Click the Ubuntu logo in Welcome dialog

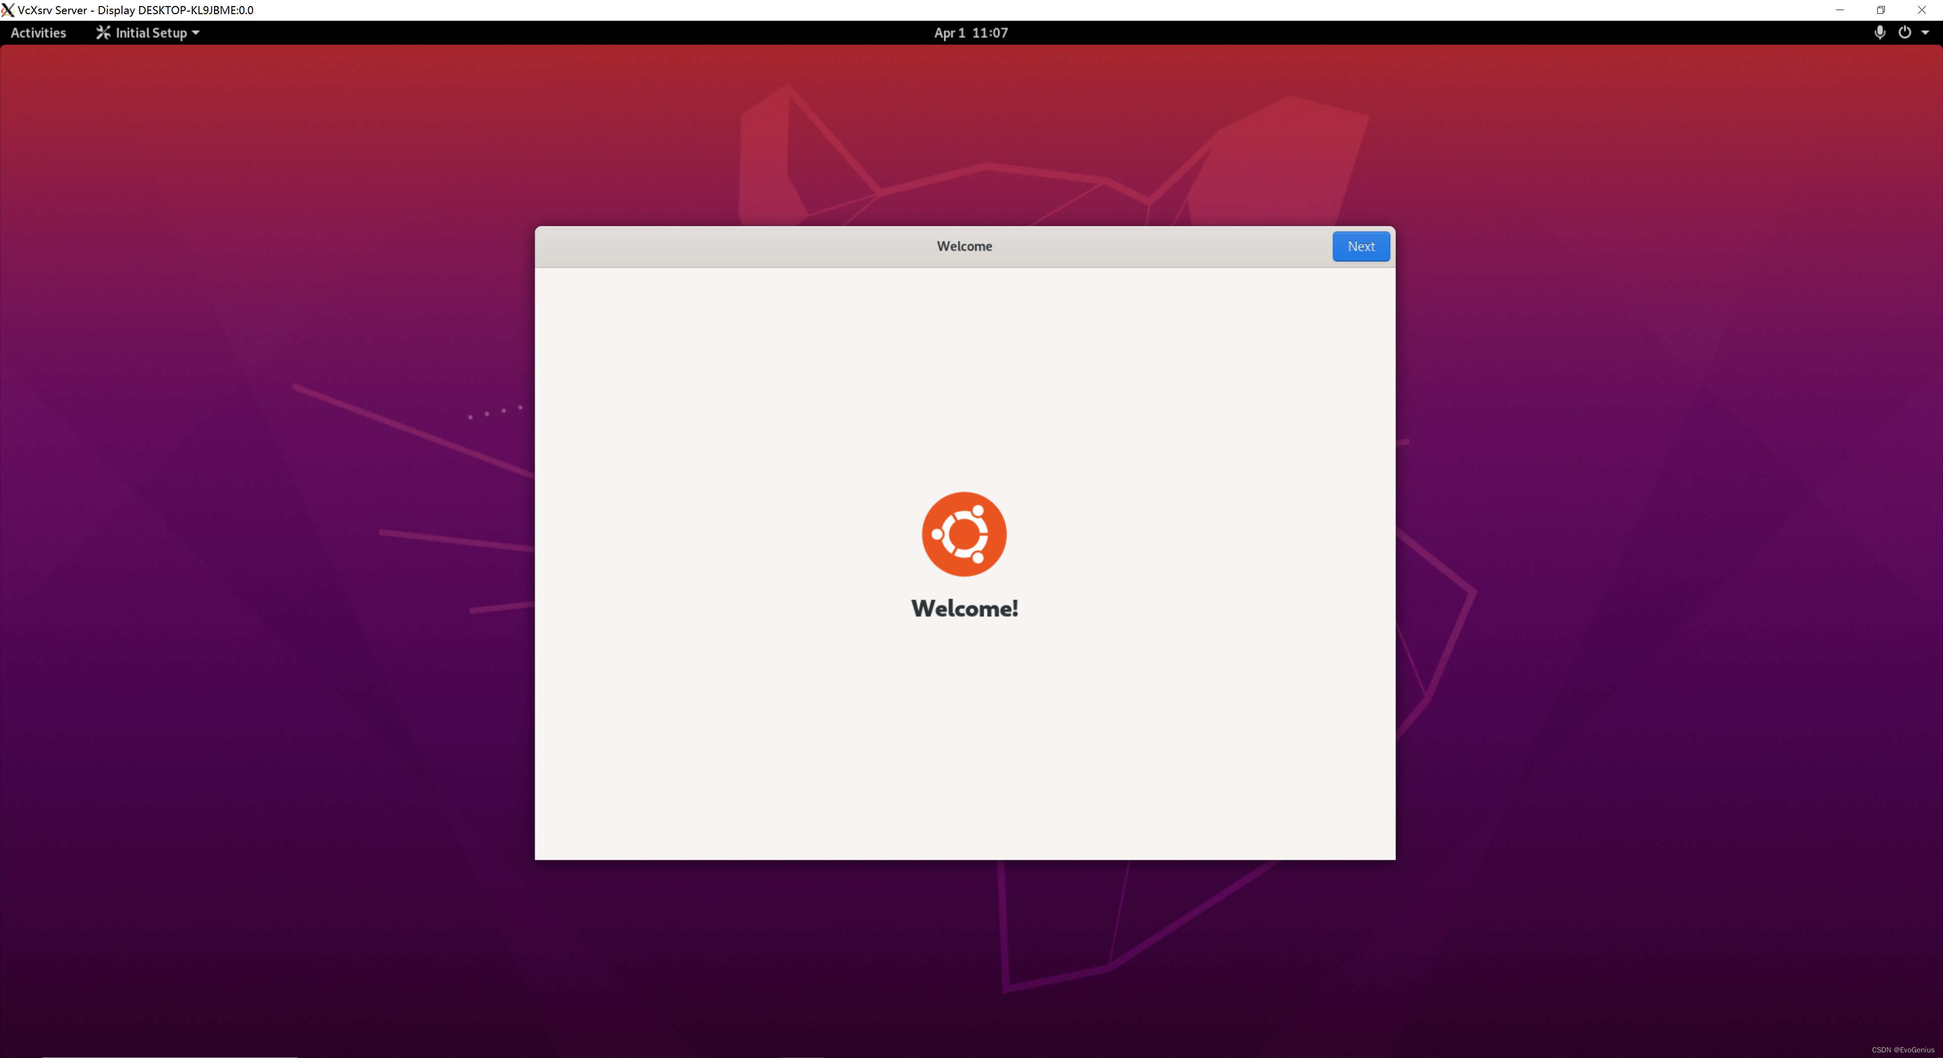pos(964,534)
